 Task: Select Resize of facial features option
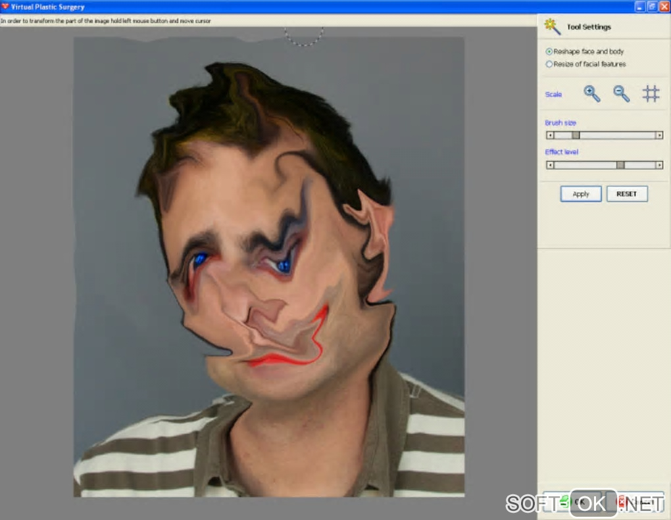pyautogui.click(x=585, y=64)
